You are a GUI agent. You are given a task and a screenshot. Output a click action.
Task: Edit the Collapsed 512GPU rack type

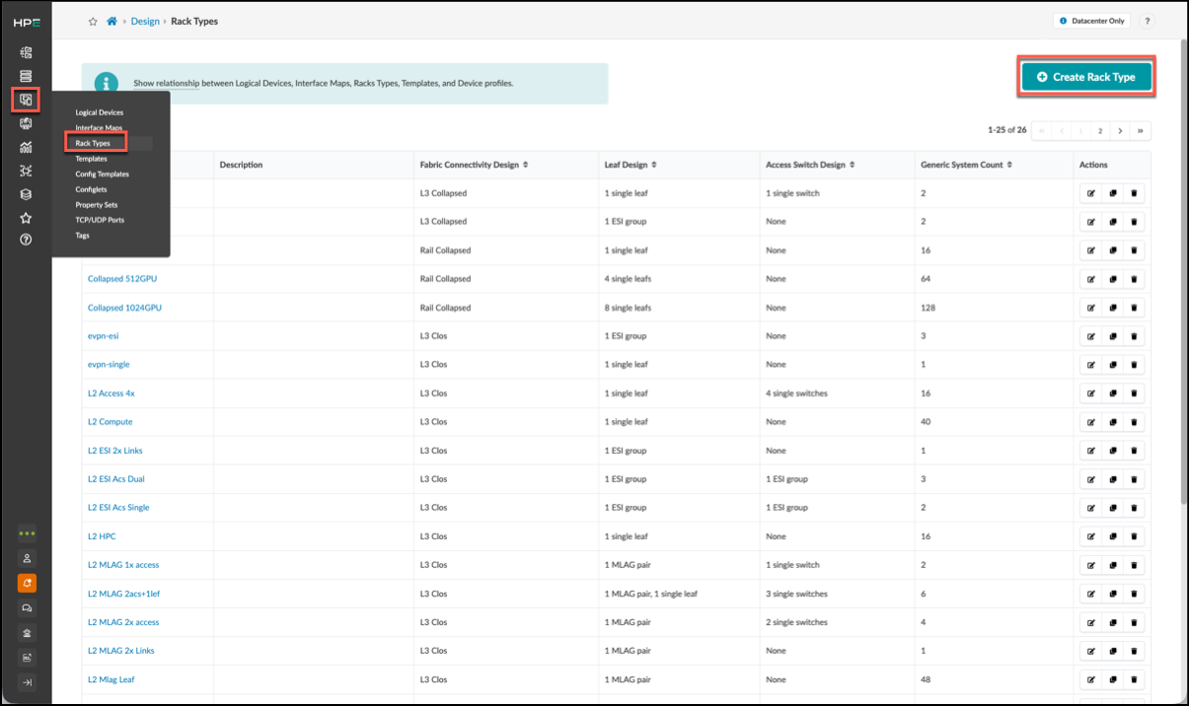[x=1091, y=279]
